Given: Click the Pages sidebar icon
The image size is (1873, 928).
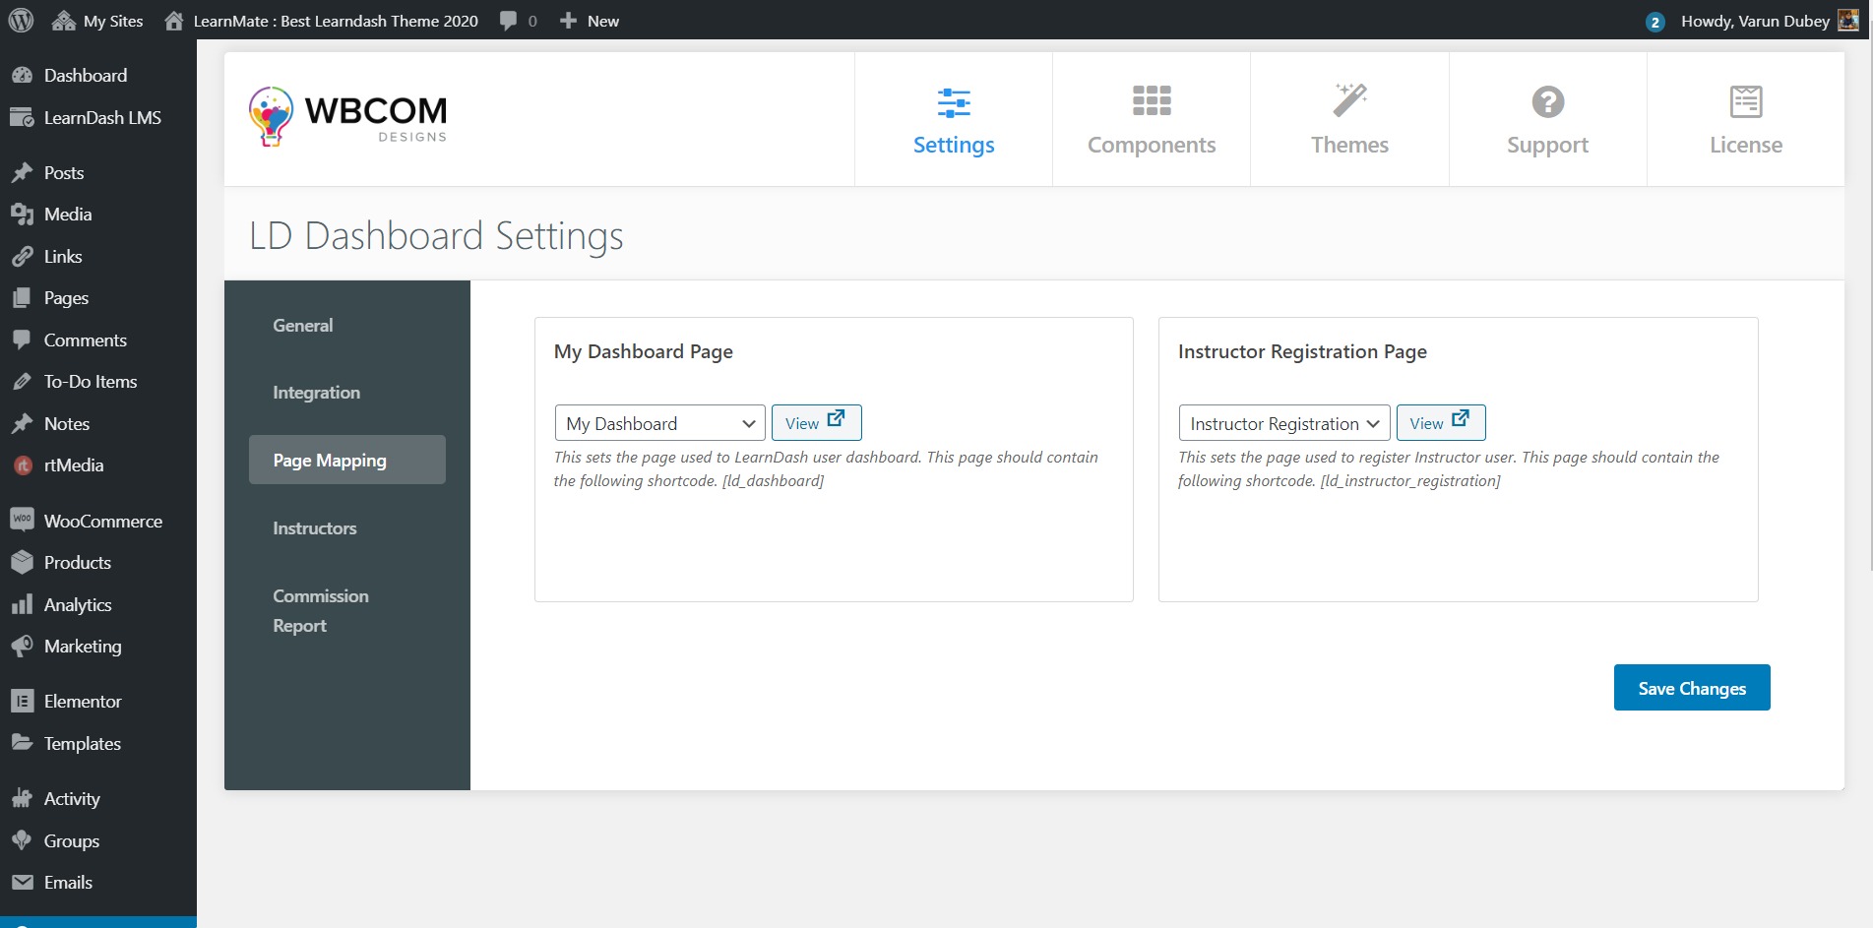Looking at the screenshot, I should pyautogui.click(x=22, y=298).
